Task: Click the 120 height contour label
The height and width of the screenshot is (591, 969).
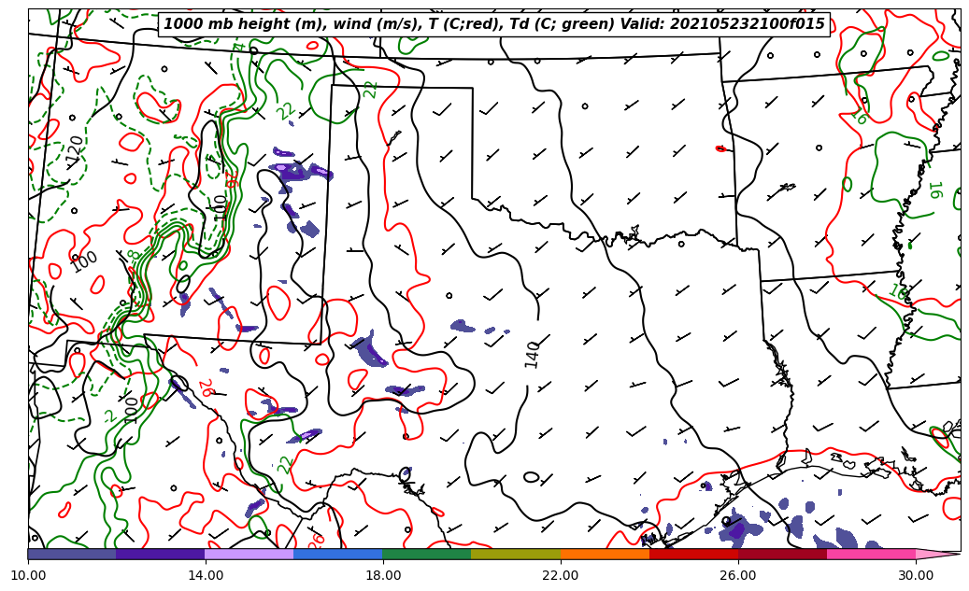Action: point(74,150)
